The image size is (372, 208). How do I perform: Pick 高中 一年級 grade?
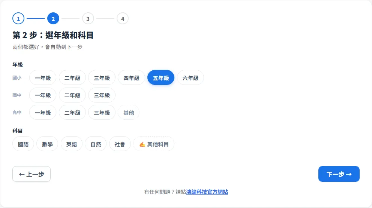43,112
